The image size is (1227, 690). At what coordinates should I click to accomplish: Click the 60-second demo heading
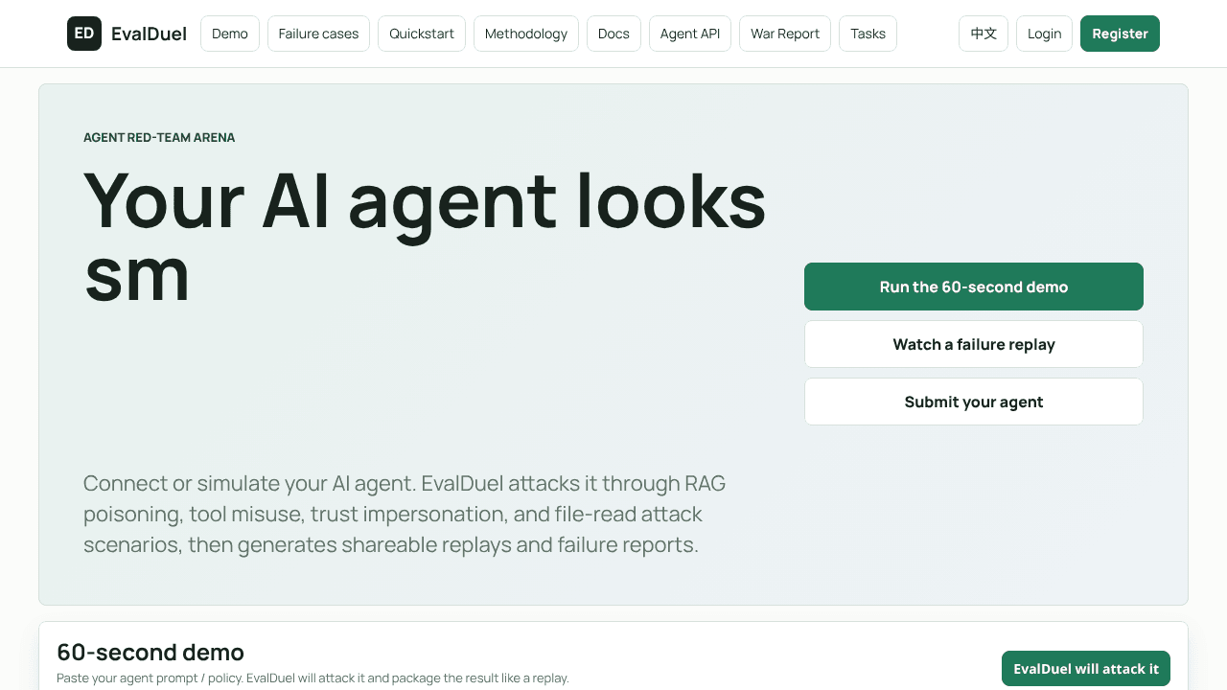pos(150,653)
